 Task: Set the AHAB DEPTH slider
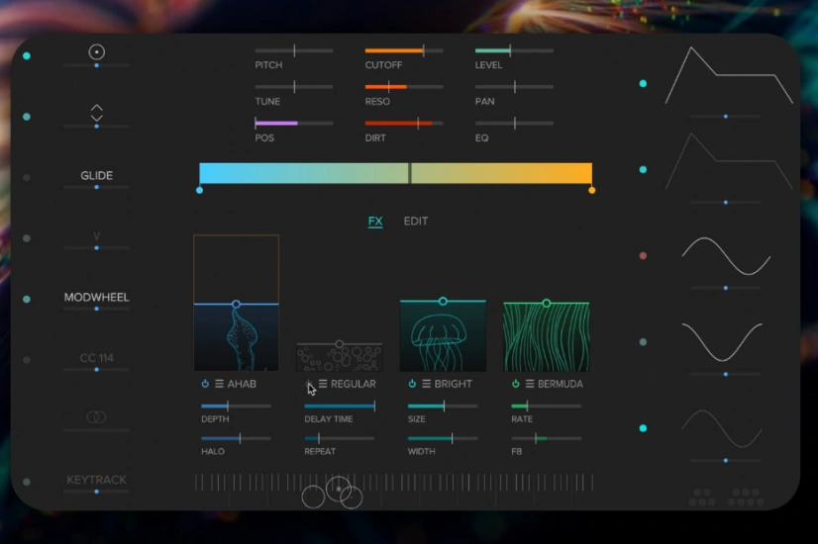point(236,406)
